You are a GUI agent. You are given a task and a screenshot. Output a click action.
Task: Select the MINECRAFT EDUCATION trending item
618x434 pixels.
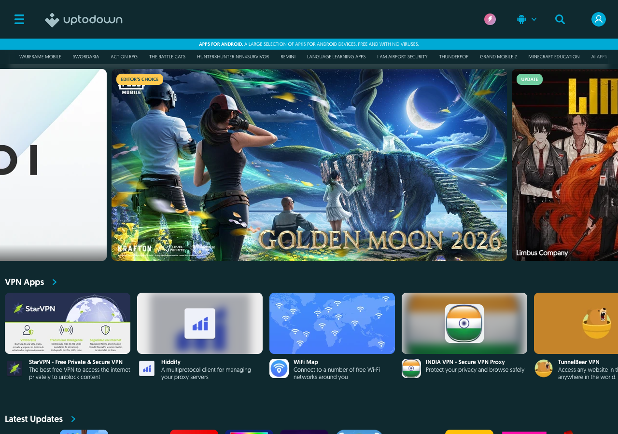554,56
